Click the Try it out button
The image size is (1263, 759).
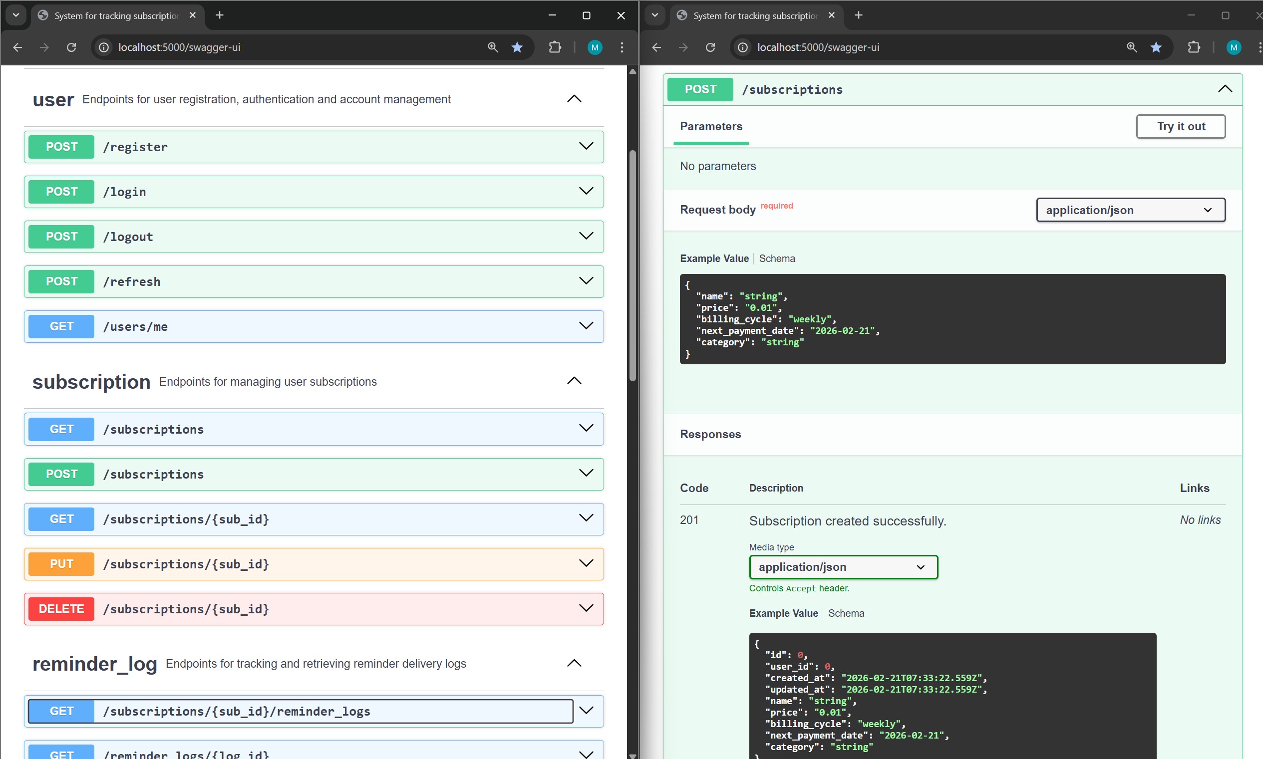[x=1180, y=126]
